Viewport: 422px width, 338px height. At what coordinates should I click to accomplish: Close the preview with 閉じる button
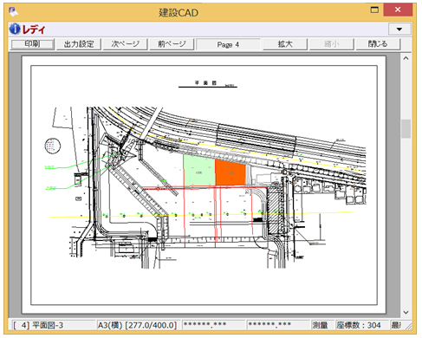point(378,44)
